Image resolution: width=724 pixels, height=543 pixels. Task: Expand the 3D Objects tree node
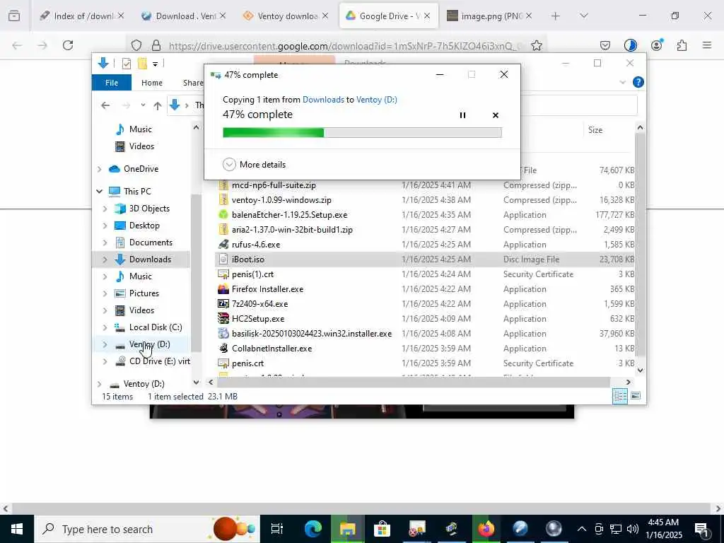coord(105,209)
